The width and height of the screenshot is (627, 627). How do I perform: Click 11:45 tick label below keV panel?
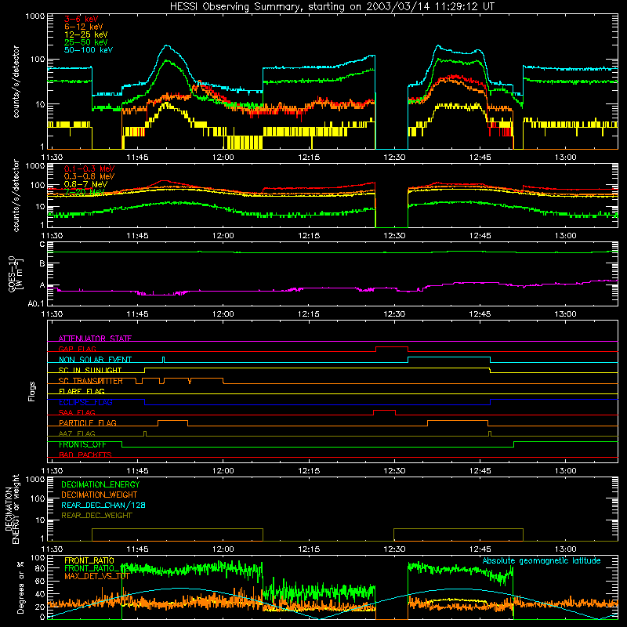[x=138, y=158]
